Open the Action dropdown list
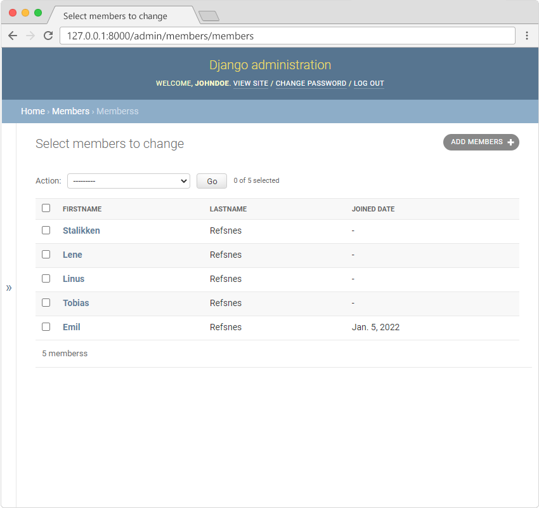 coord(129,181)
